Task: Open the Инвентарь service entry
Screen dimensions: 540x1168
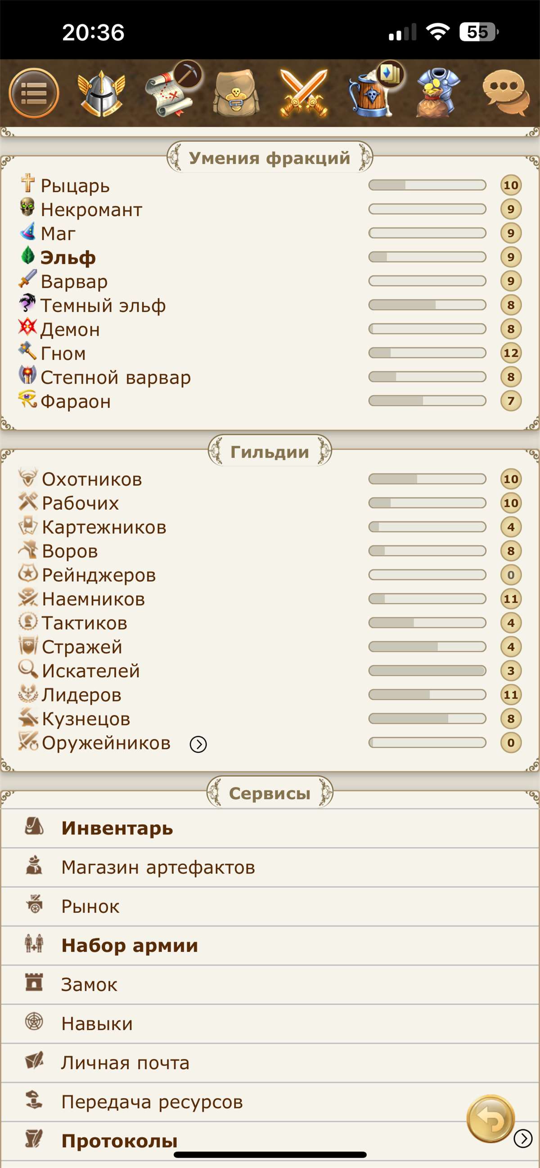Action: [117, 828]
